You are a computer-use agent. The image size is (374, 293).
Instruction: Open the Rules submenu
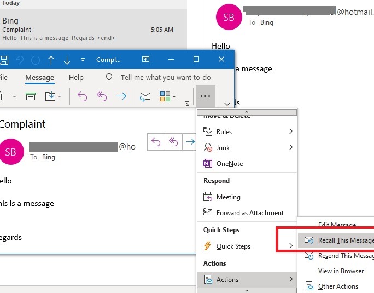247,131
